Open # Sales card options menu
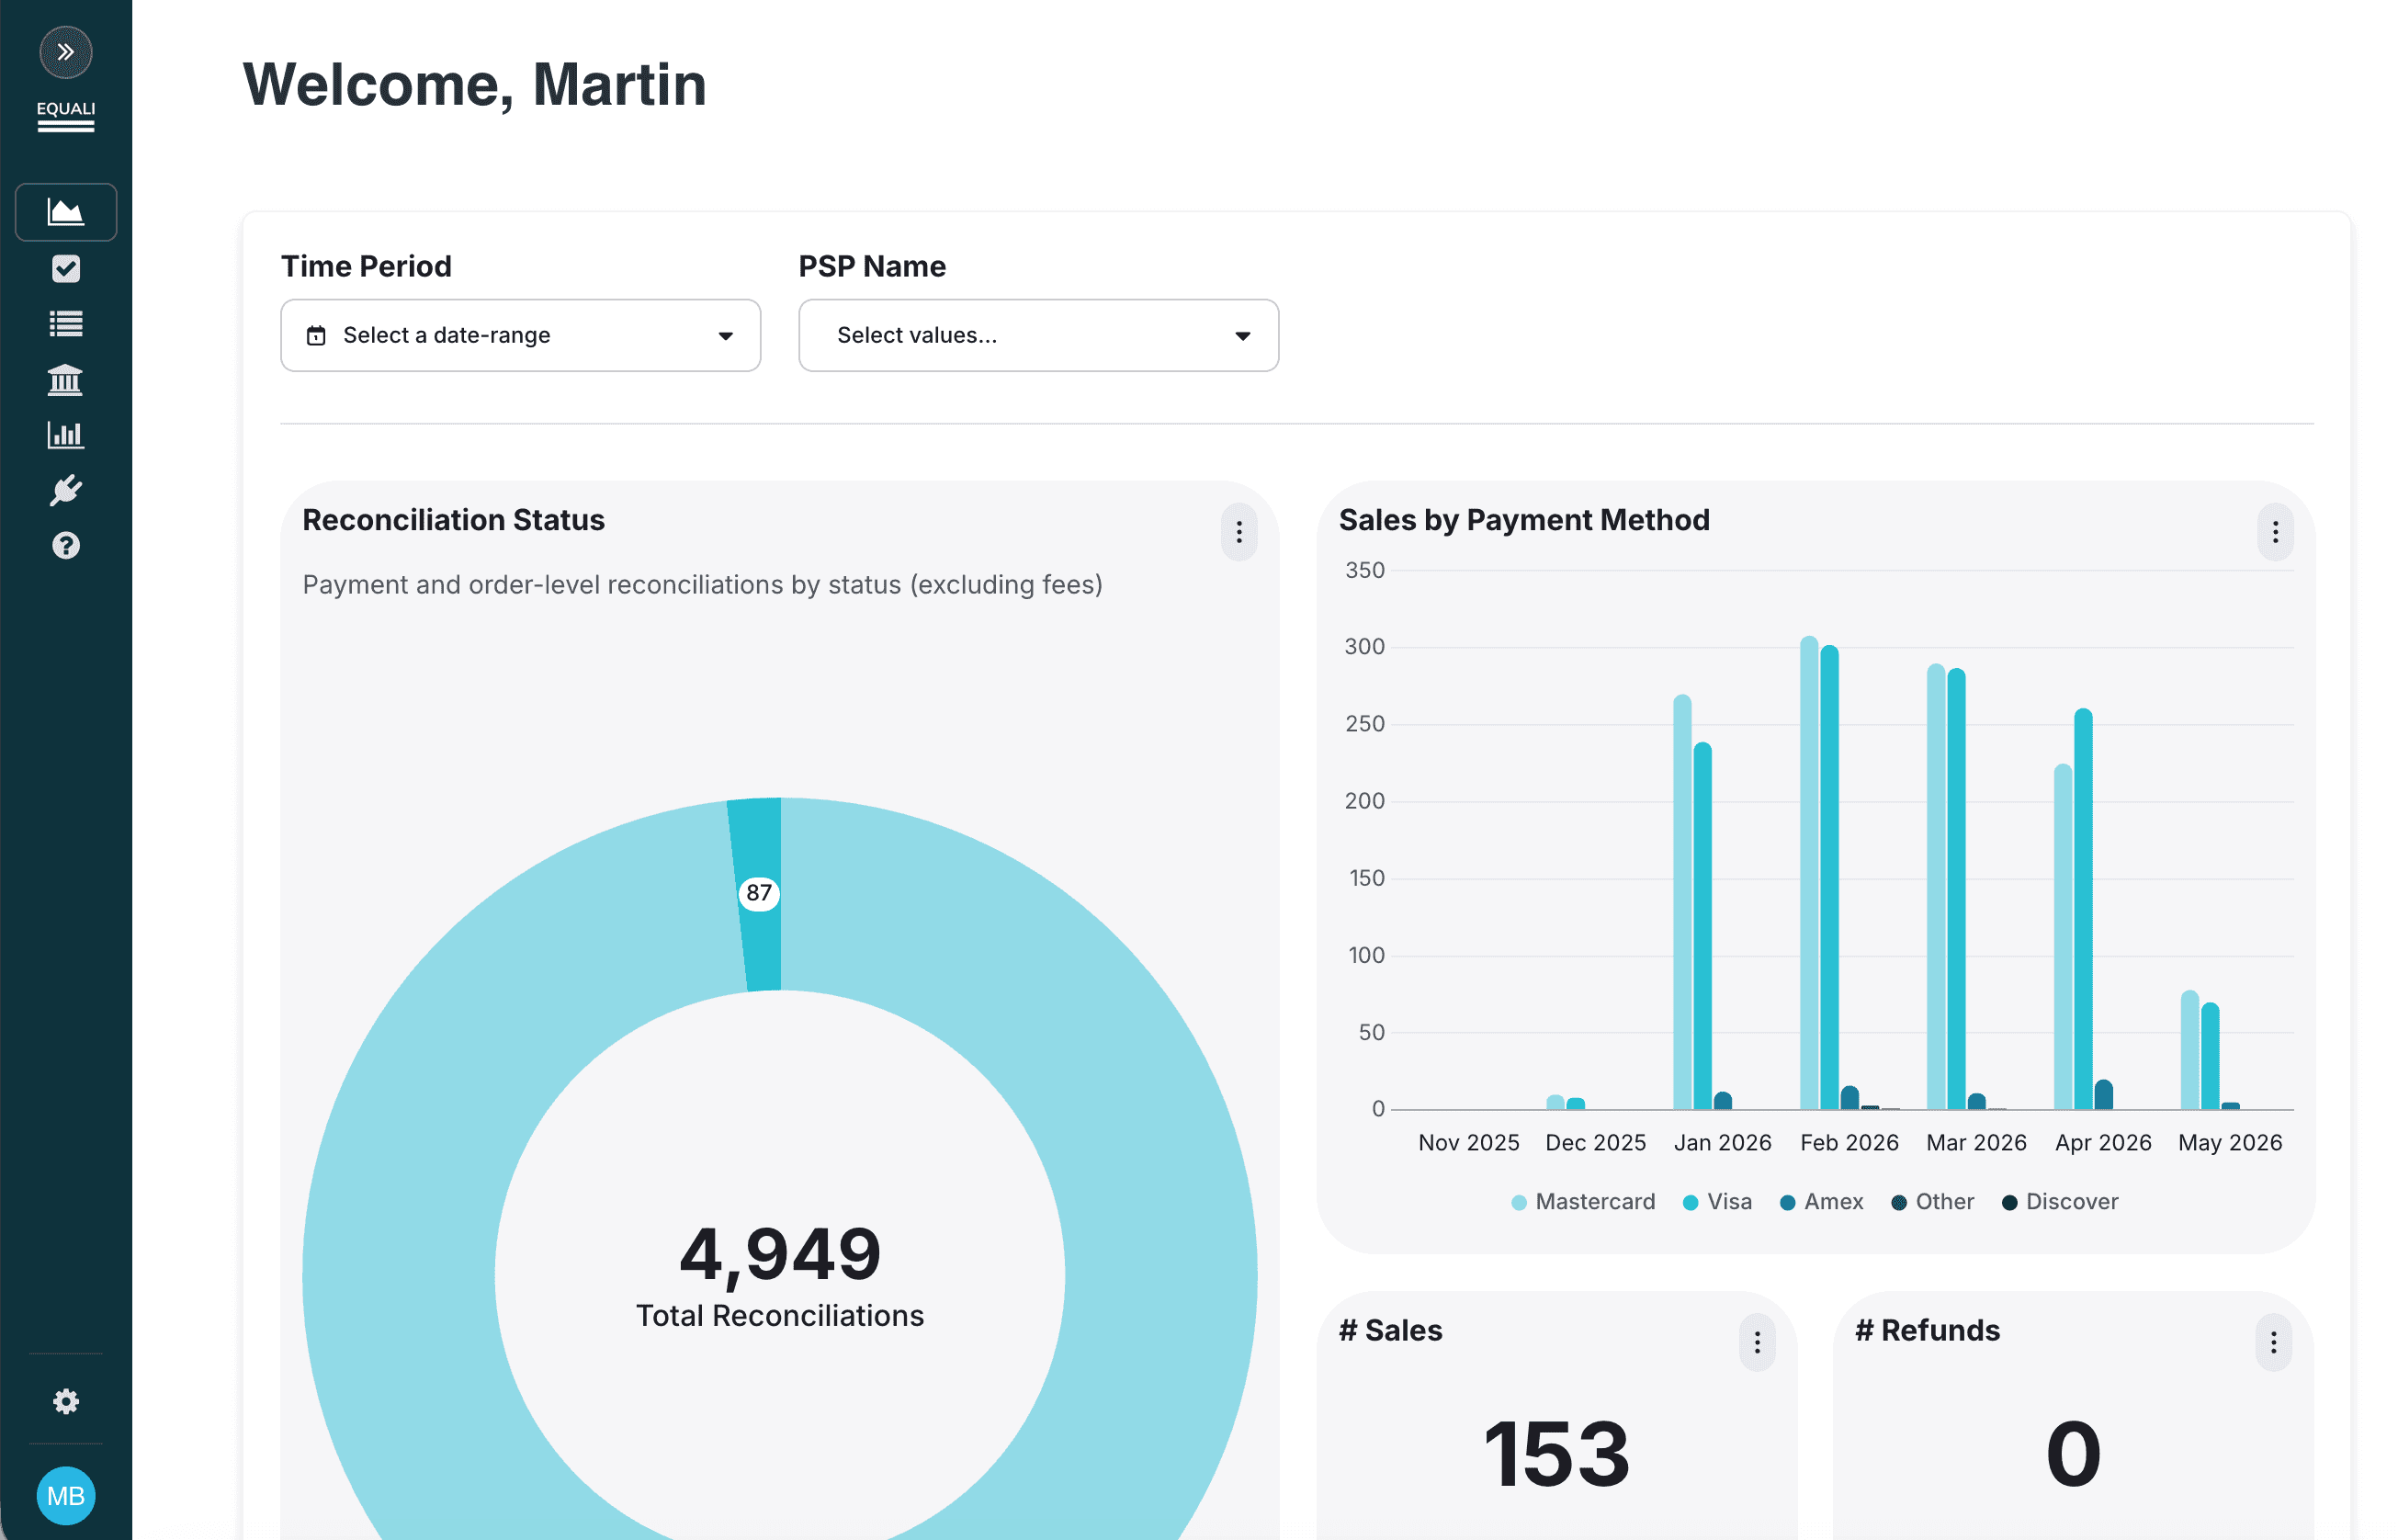2398x1540 pixels. (1757, 1342)
